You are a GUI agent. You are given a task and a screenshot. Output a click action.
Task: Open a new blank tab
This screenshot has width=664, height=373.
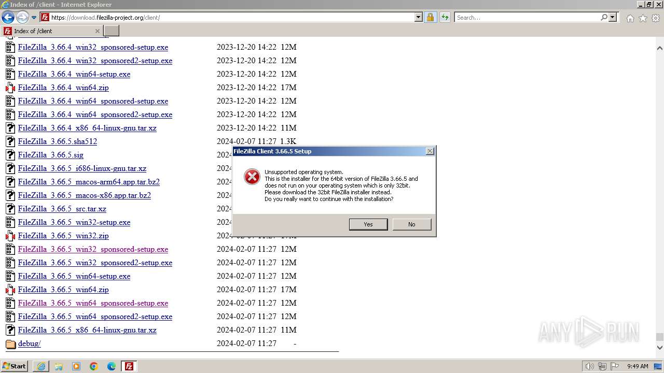(x=112, y=31)
